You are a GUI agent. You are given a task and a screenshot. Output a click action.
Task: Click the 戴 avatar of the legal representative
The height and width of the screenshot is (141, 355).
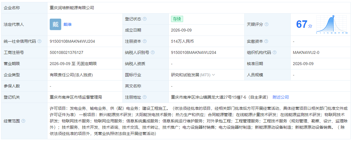55,24
